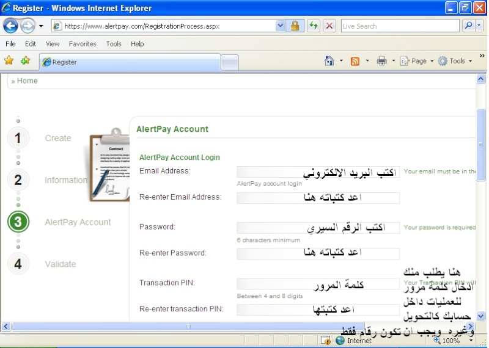Select step 3 AlertPay Account
Image resolution: width=489 pixels, height=348 pixels.
[18, 222]
